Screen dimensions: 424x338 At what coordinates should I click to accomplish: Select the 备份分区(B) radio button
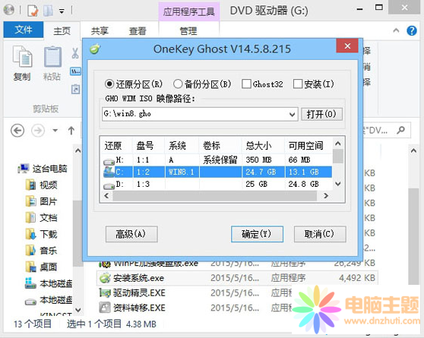pos(178,84)
